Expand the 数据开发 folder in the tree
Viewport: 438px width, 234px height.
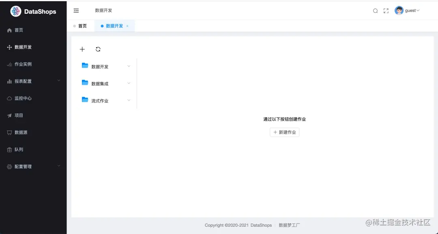129,66
